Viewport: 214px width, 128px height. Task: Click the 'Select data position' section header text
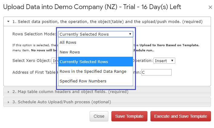tap(107, 22)
